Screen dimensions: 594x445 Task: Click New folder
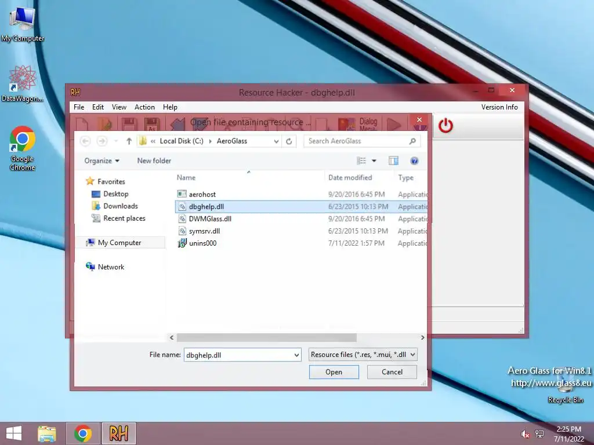pyautogui.click(x=154, y=161)
